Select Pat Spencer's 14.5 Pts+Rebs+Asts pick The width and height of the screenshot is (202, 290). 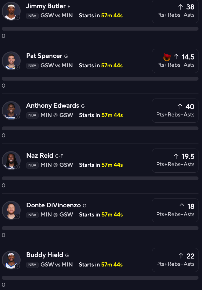tap(175, 61)
